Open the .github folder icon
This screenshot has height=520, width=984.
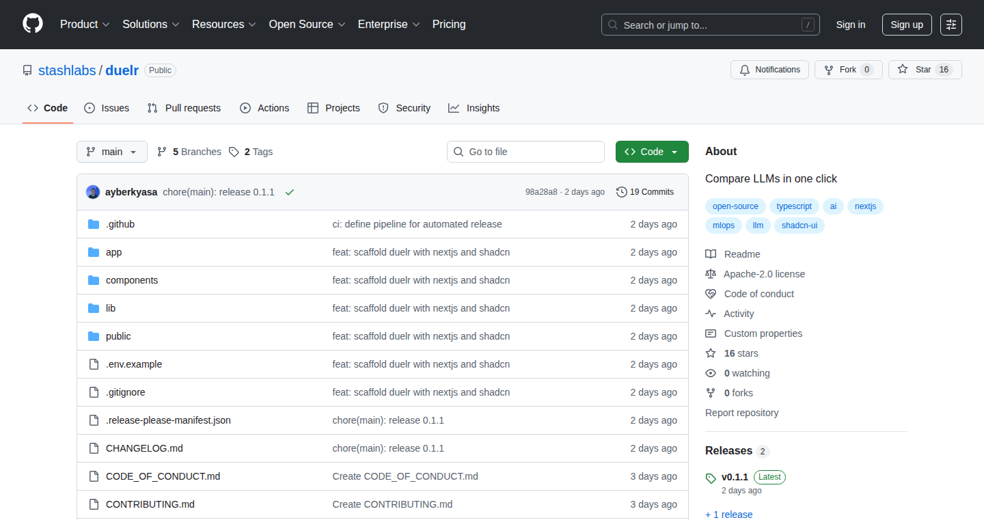click(x=94, y=224)
